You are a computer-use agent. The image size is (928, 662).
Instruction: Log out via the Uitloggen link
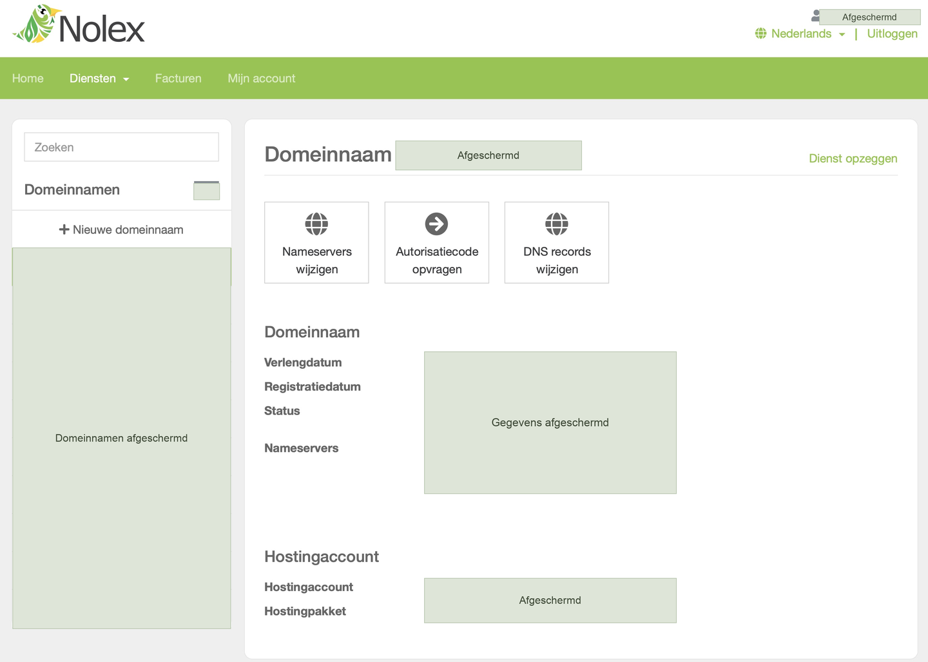[x=892, y=34]
